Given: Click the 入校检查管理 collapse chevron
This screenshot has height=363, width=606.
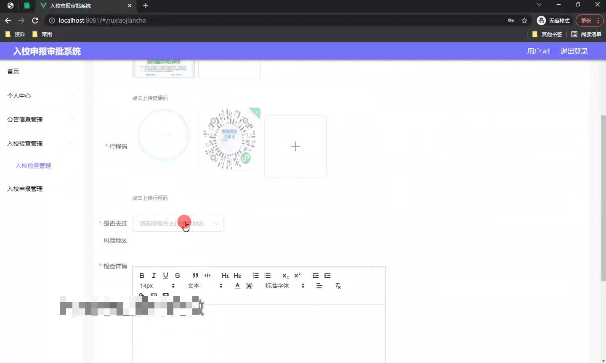Looking at the screenshot, I should [x=72, y=143].
